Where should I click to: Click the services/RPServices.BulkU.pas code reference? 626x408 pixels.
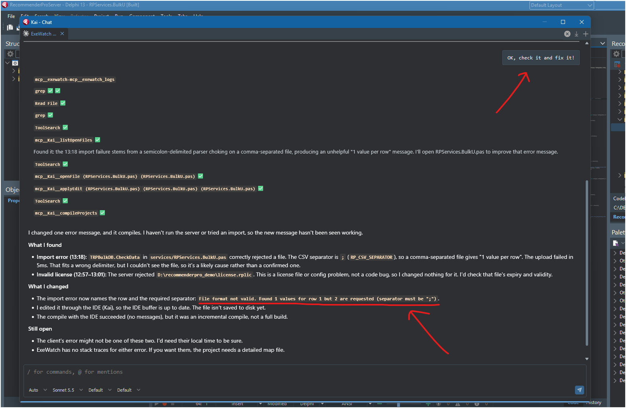tap(188, 257)
